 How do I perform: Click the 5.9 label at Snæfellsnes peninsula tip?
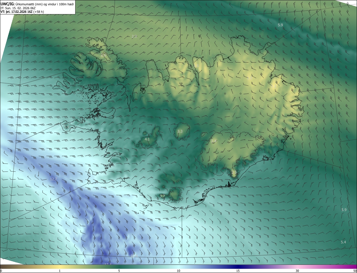tap(66, 127)
